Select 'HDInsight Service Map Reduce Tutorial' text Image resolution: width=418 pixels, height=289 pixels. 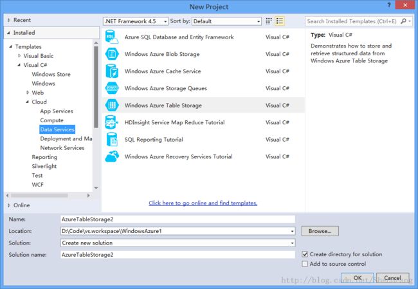175,122
